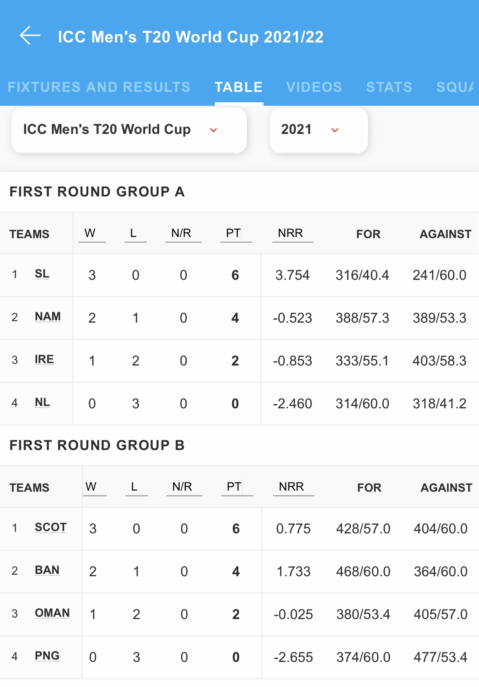Open the SL team link
Screen dimensions: 479x687
[x=42, y=274]
